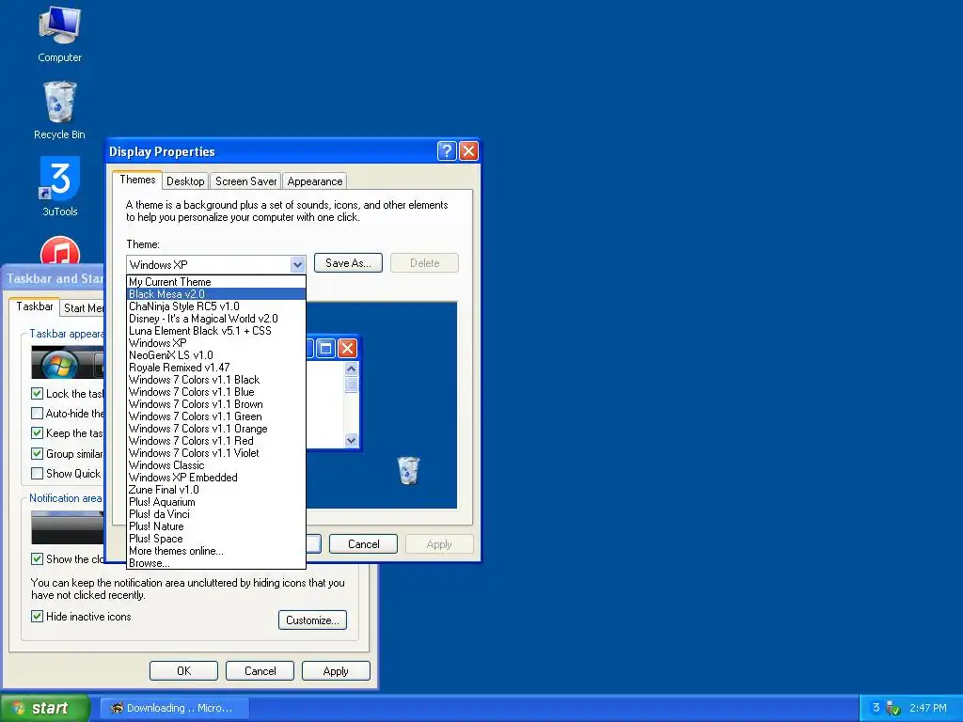Toggle Group similar taskbar buttons checkbox
Viewport: 963px width, 722px height.
37,454
